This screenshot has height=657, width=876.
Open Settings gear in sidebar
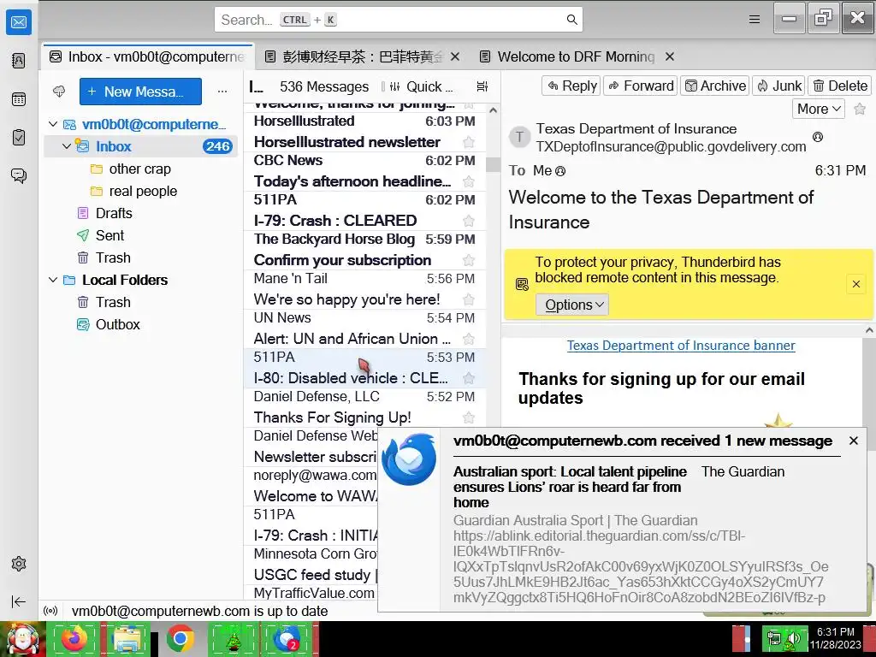click(19, 564)
